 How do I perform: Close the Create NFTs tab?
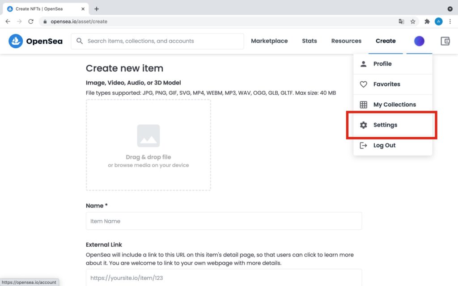point(83,9)
